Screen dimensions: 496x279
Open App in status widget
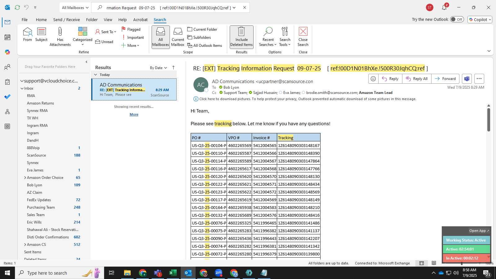coord(479,231)
